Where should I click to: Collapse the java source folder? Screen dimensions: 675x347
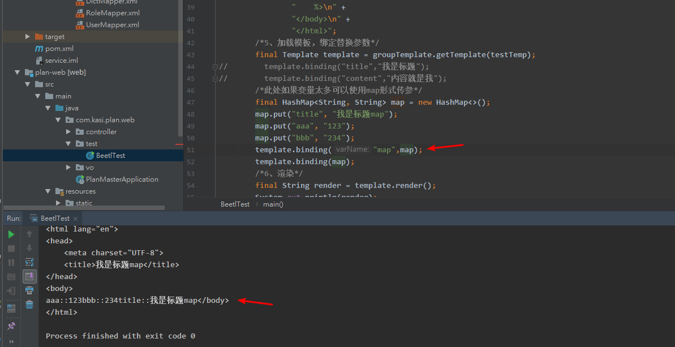pos(48,108)
